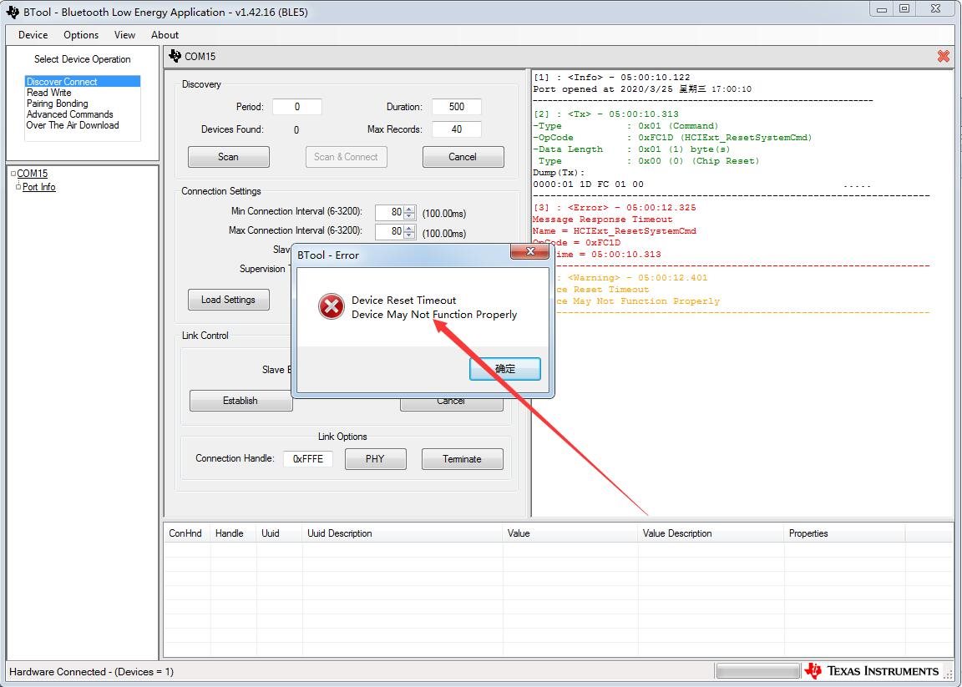
Task: Select Advanced Commands operation
Action: click(x=70, y=114)
